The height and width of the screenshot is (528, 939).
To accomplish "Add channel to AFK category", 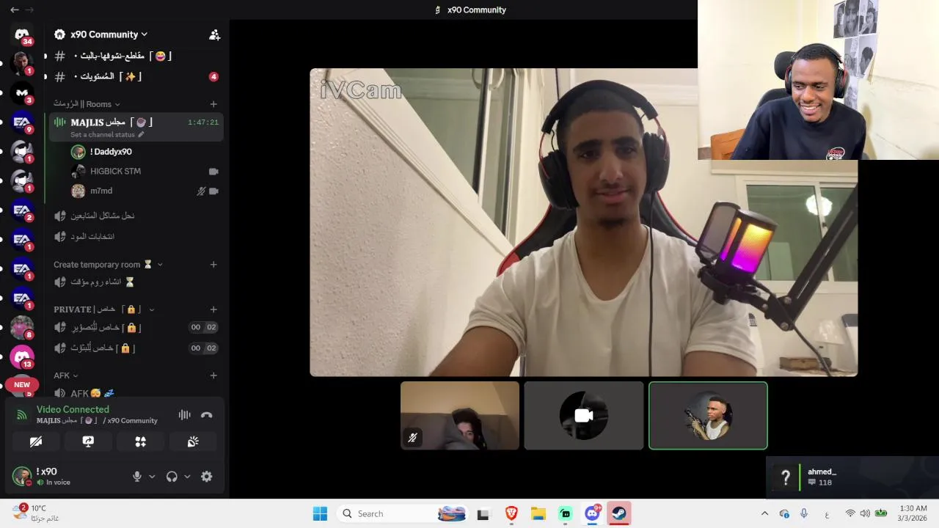I will coord(213,375).
